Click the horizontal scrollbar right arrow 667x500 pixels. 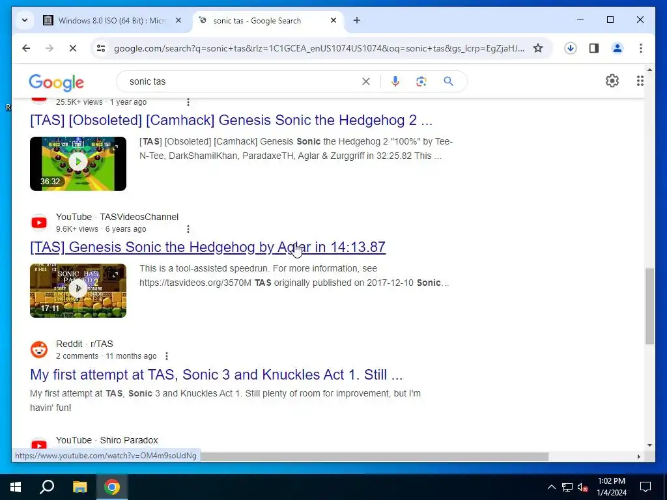point(638,456)
